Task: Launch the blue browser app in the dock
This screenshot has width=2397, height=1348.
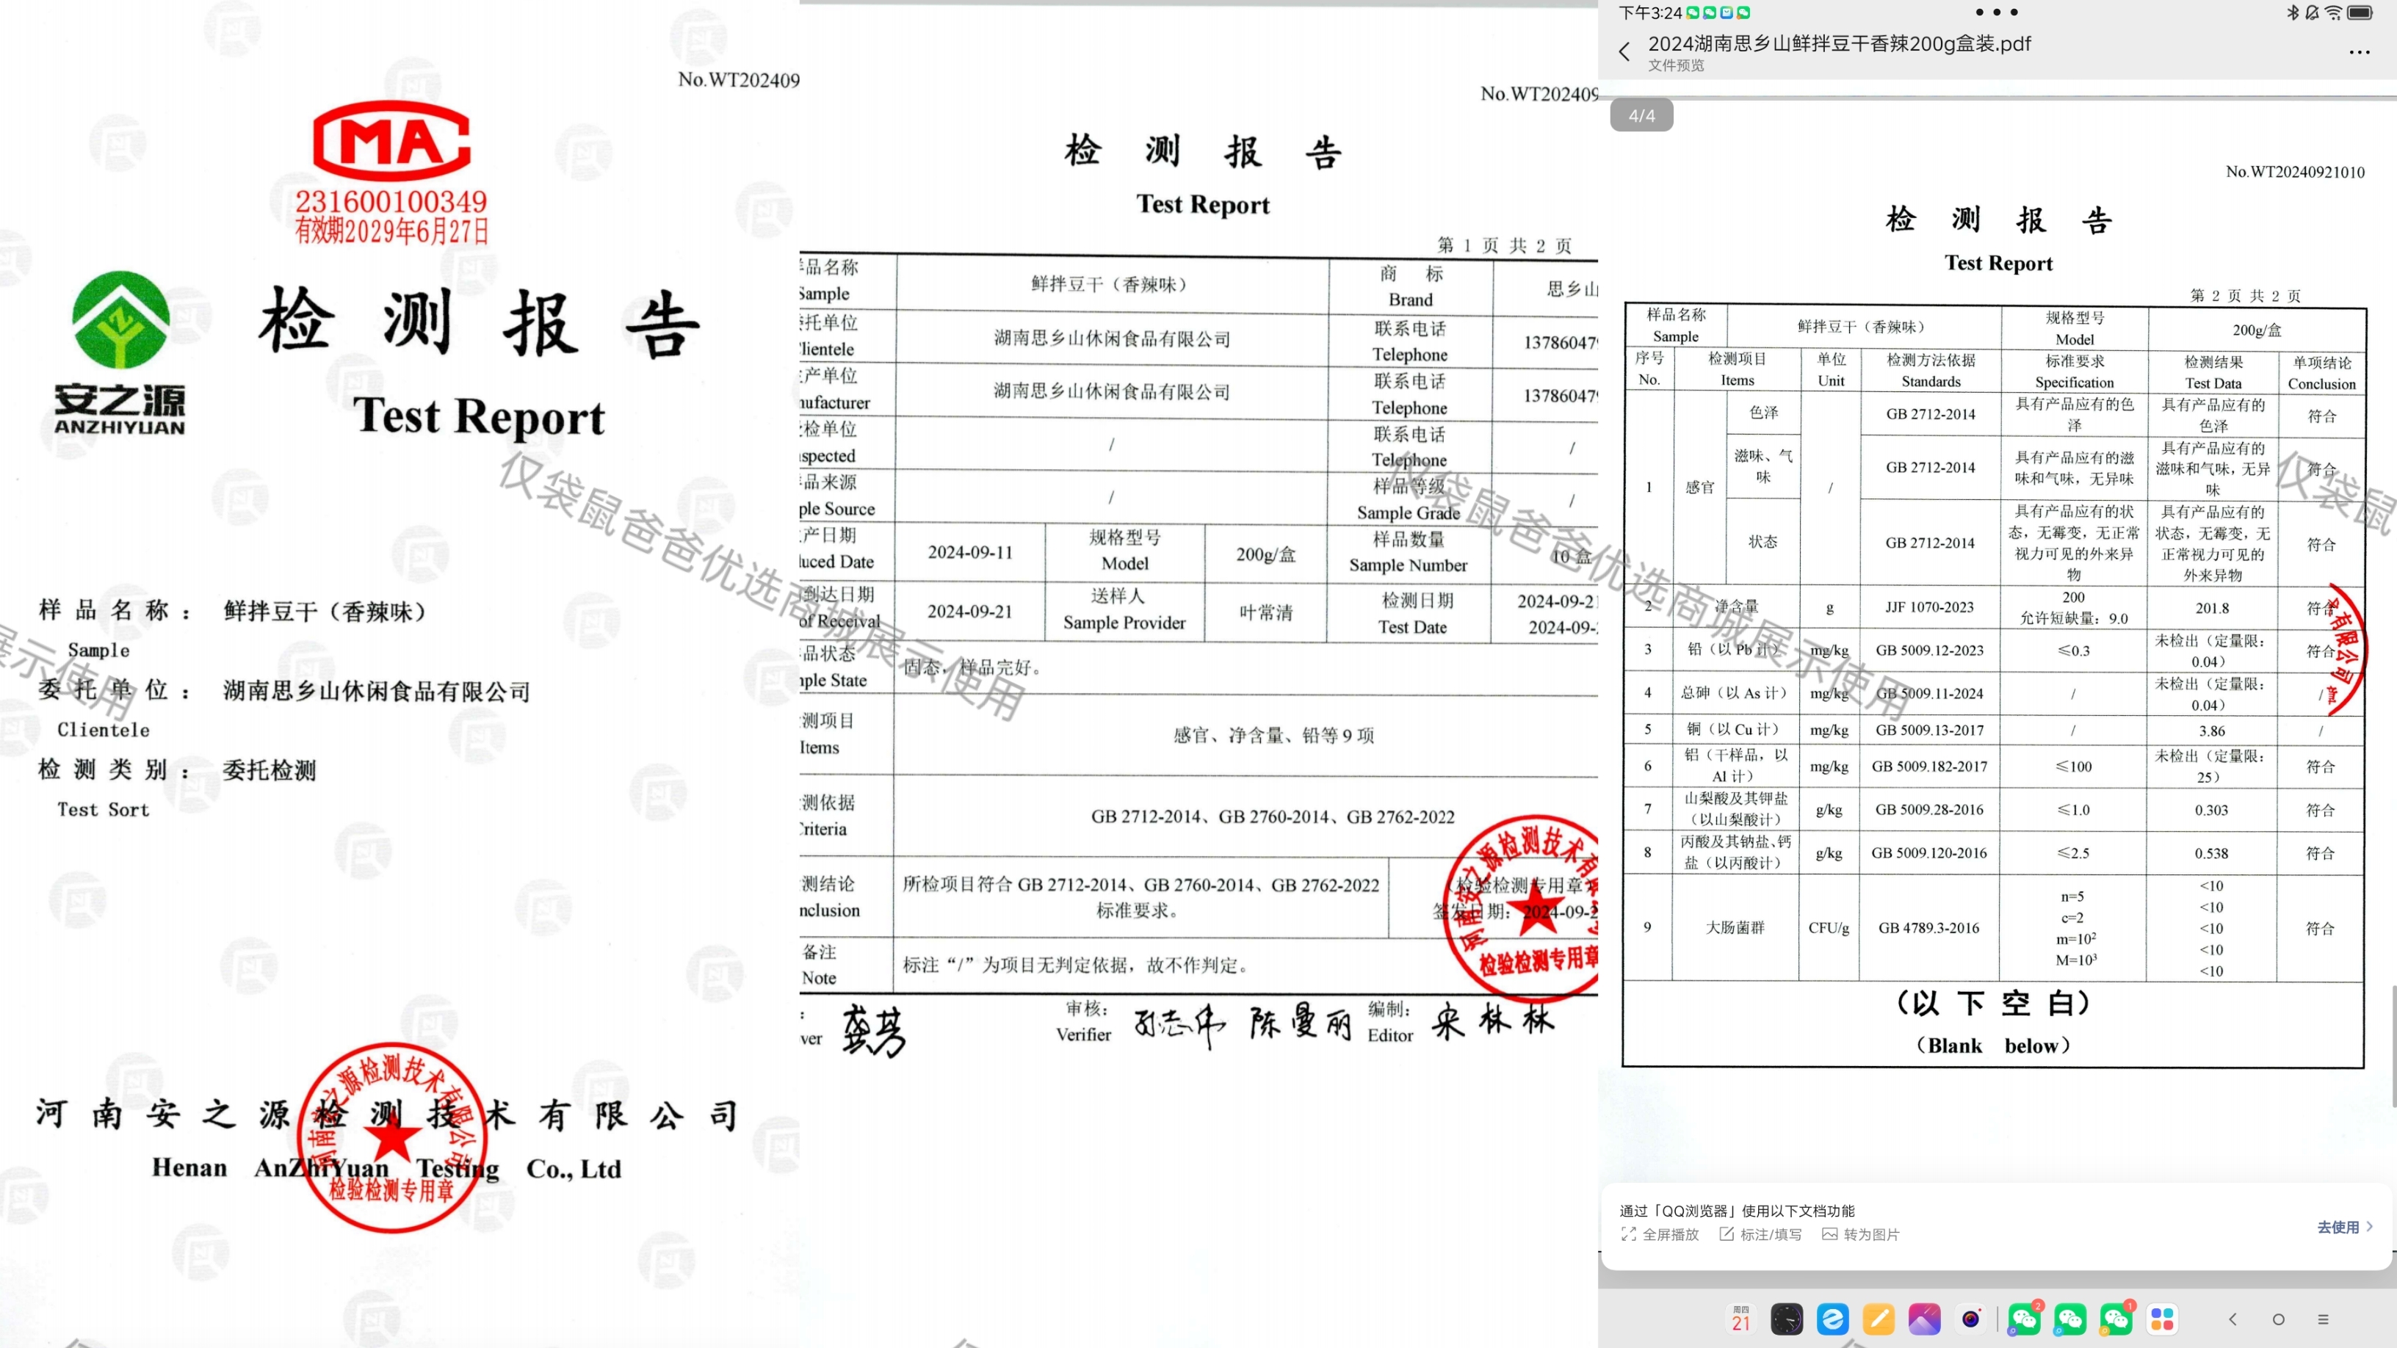Action: coord(1832,1318)
